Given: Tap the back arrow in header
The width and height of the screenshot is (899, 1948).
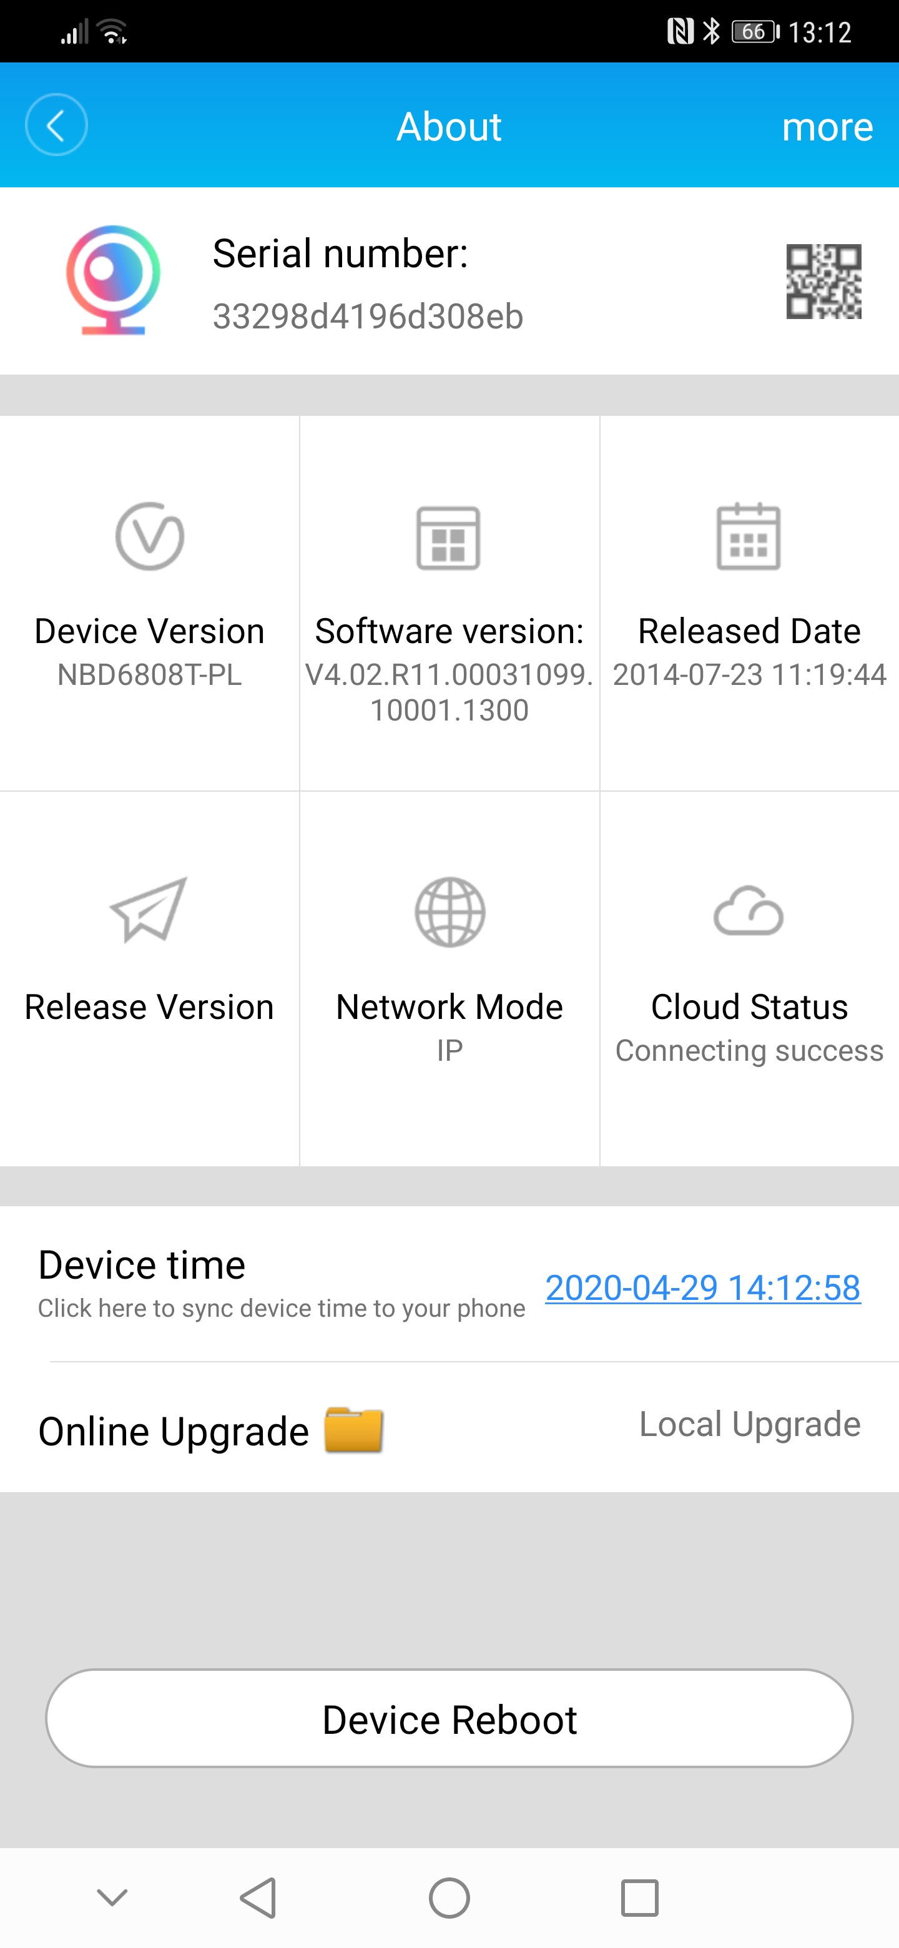Looking at the screenshot, I should click(56, 125).
